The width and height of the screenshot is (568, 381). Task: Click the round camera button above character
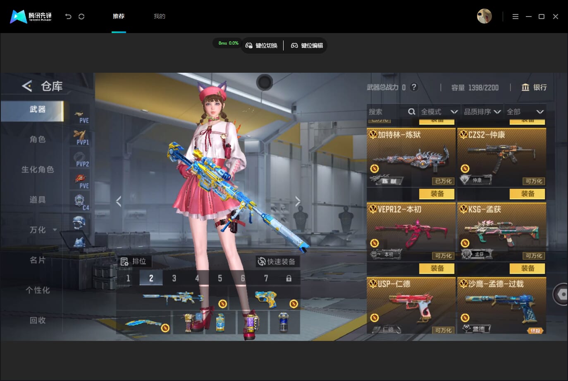[264, 82]
